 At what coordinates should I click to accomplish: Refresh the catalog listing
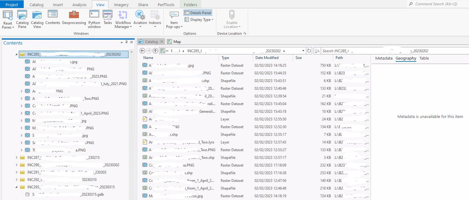(x=309, y=51)
